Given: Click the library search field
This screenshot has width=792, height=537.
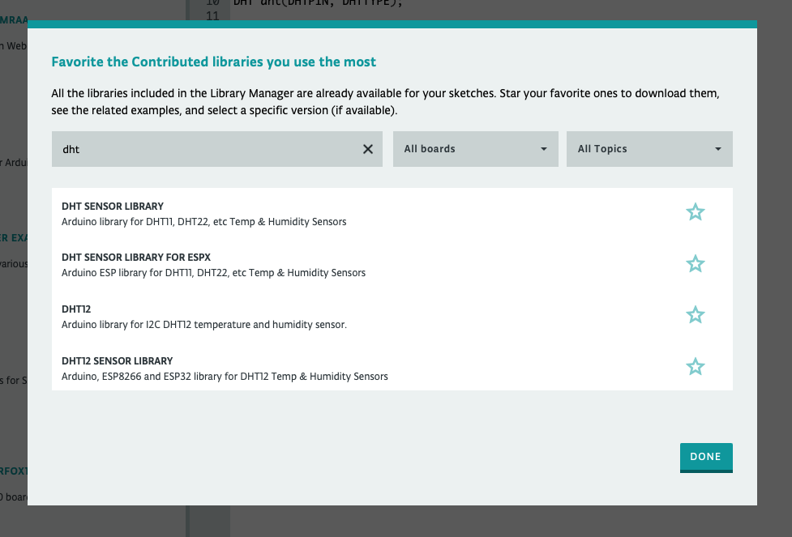Looking at the screenshot, I should pyautogui.click(x=203, y=149).
